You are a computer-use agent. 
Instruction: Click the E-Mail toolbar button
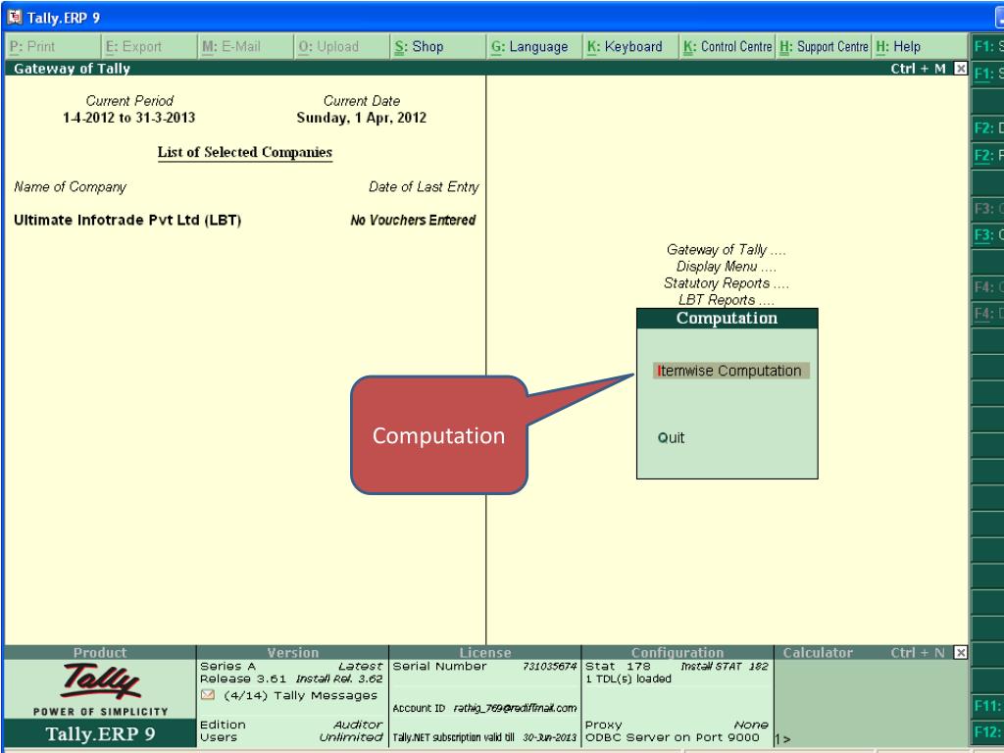point(245,47)
